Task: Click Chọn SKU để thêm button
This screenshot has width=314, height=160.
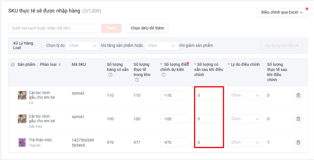Action: [147, 28]
